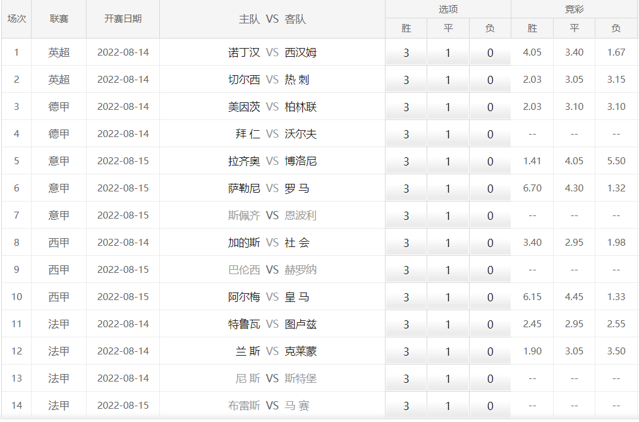639x422 pixels.
Task: Select win (3) for 诺丁汉 vs 西汉姆
Action: (406, 52)
